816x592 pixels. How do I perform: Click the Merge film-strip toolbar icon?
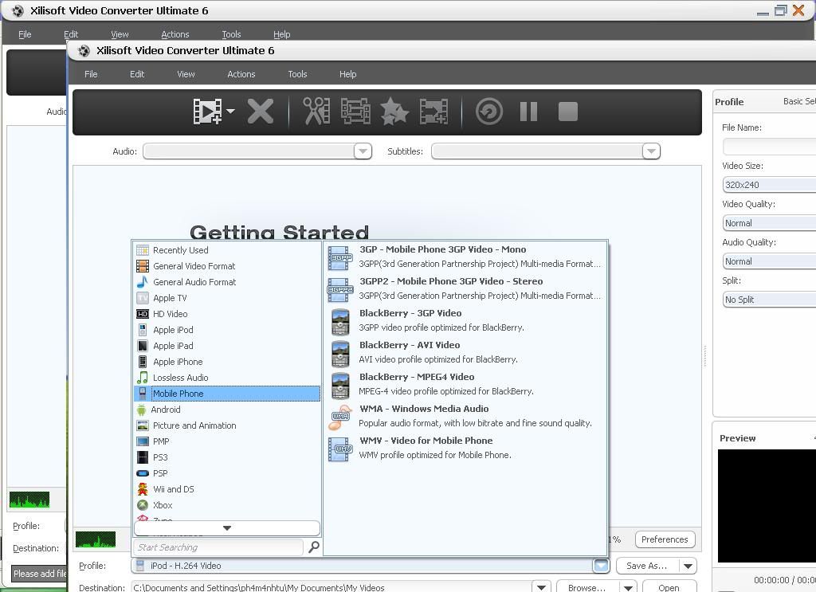coord(355,112)
